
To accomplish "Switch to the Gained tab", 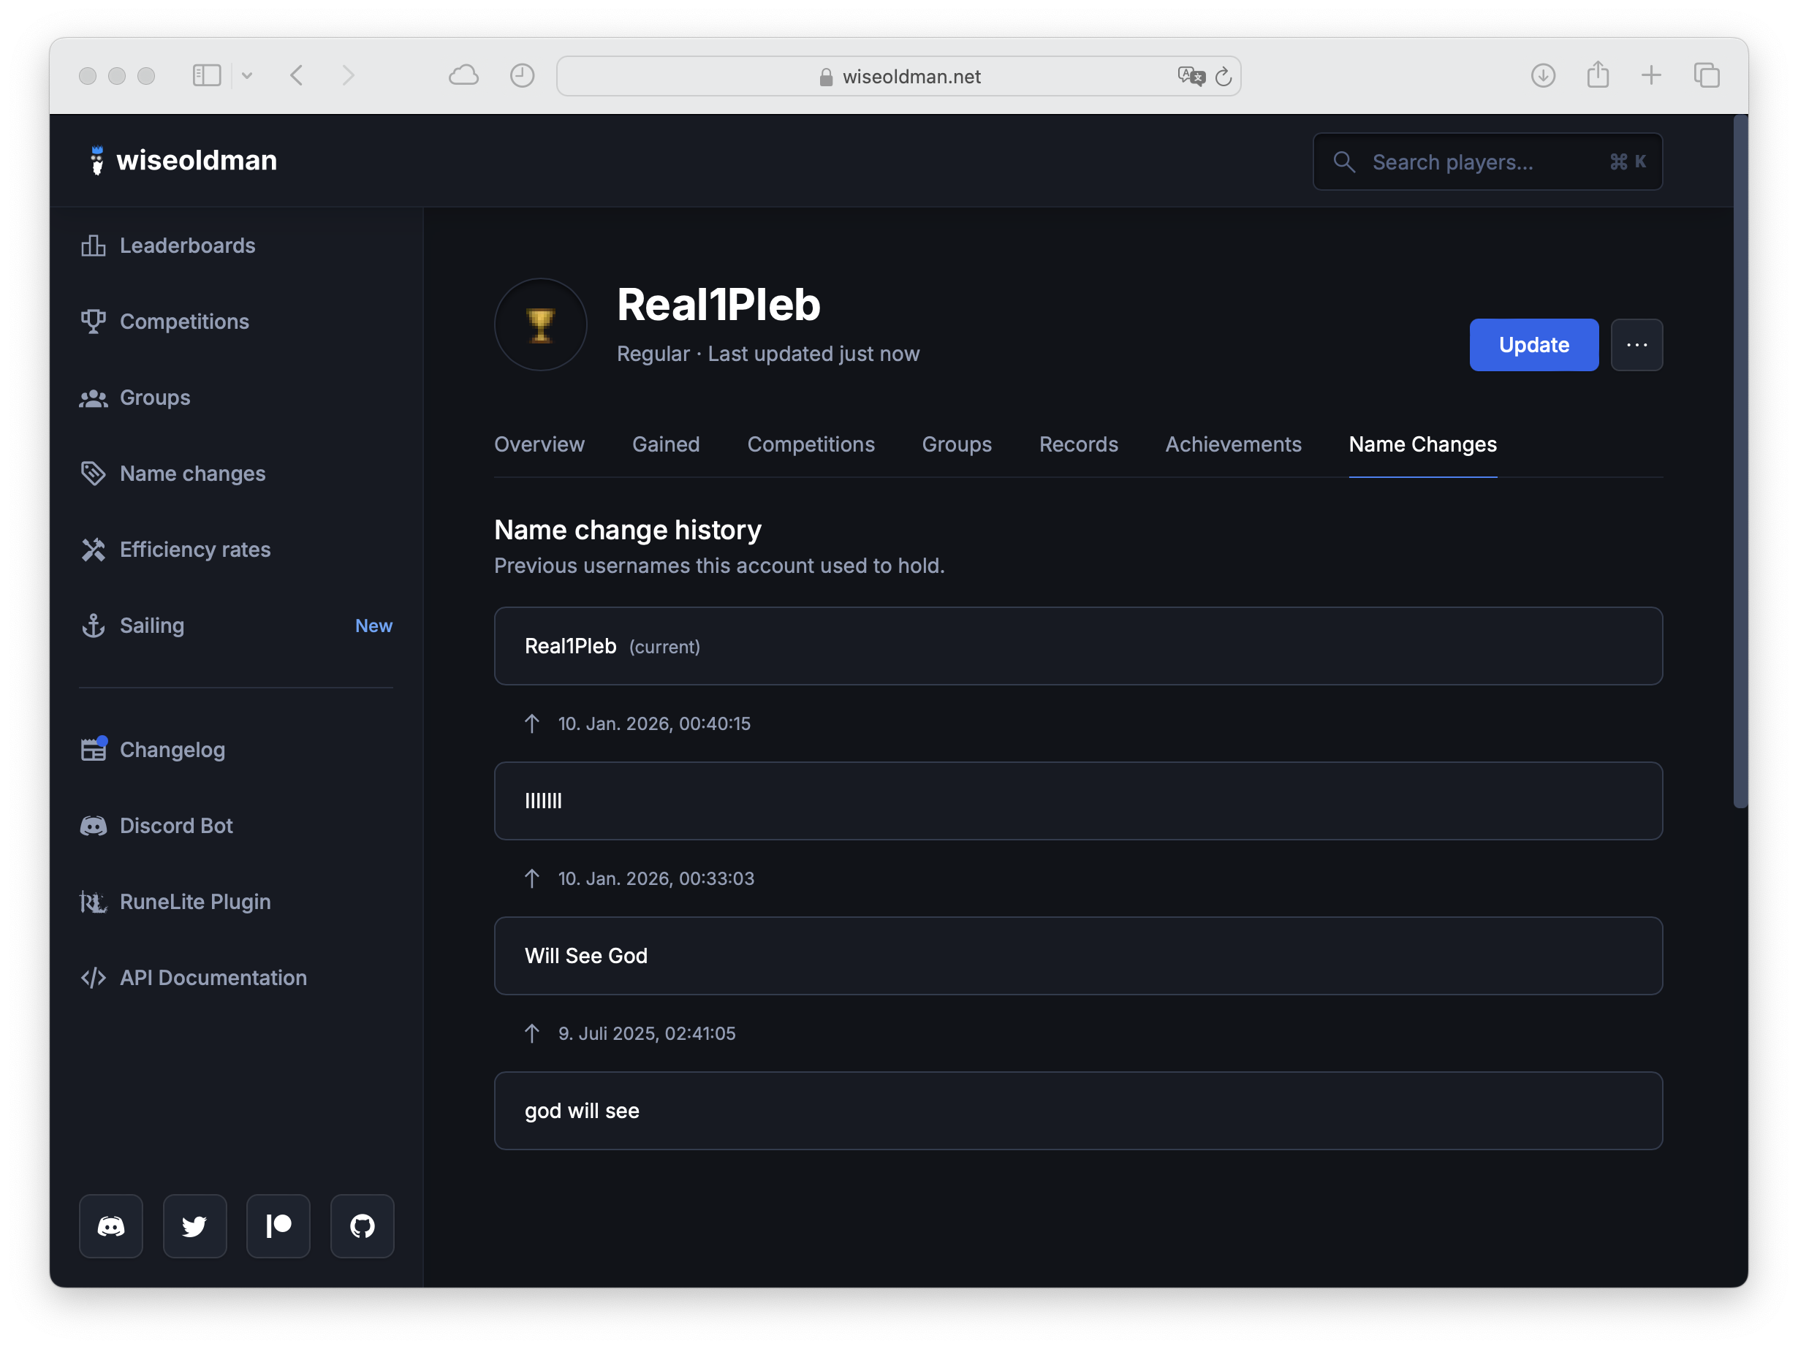I will [665, 444].
